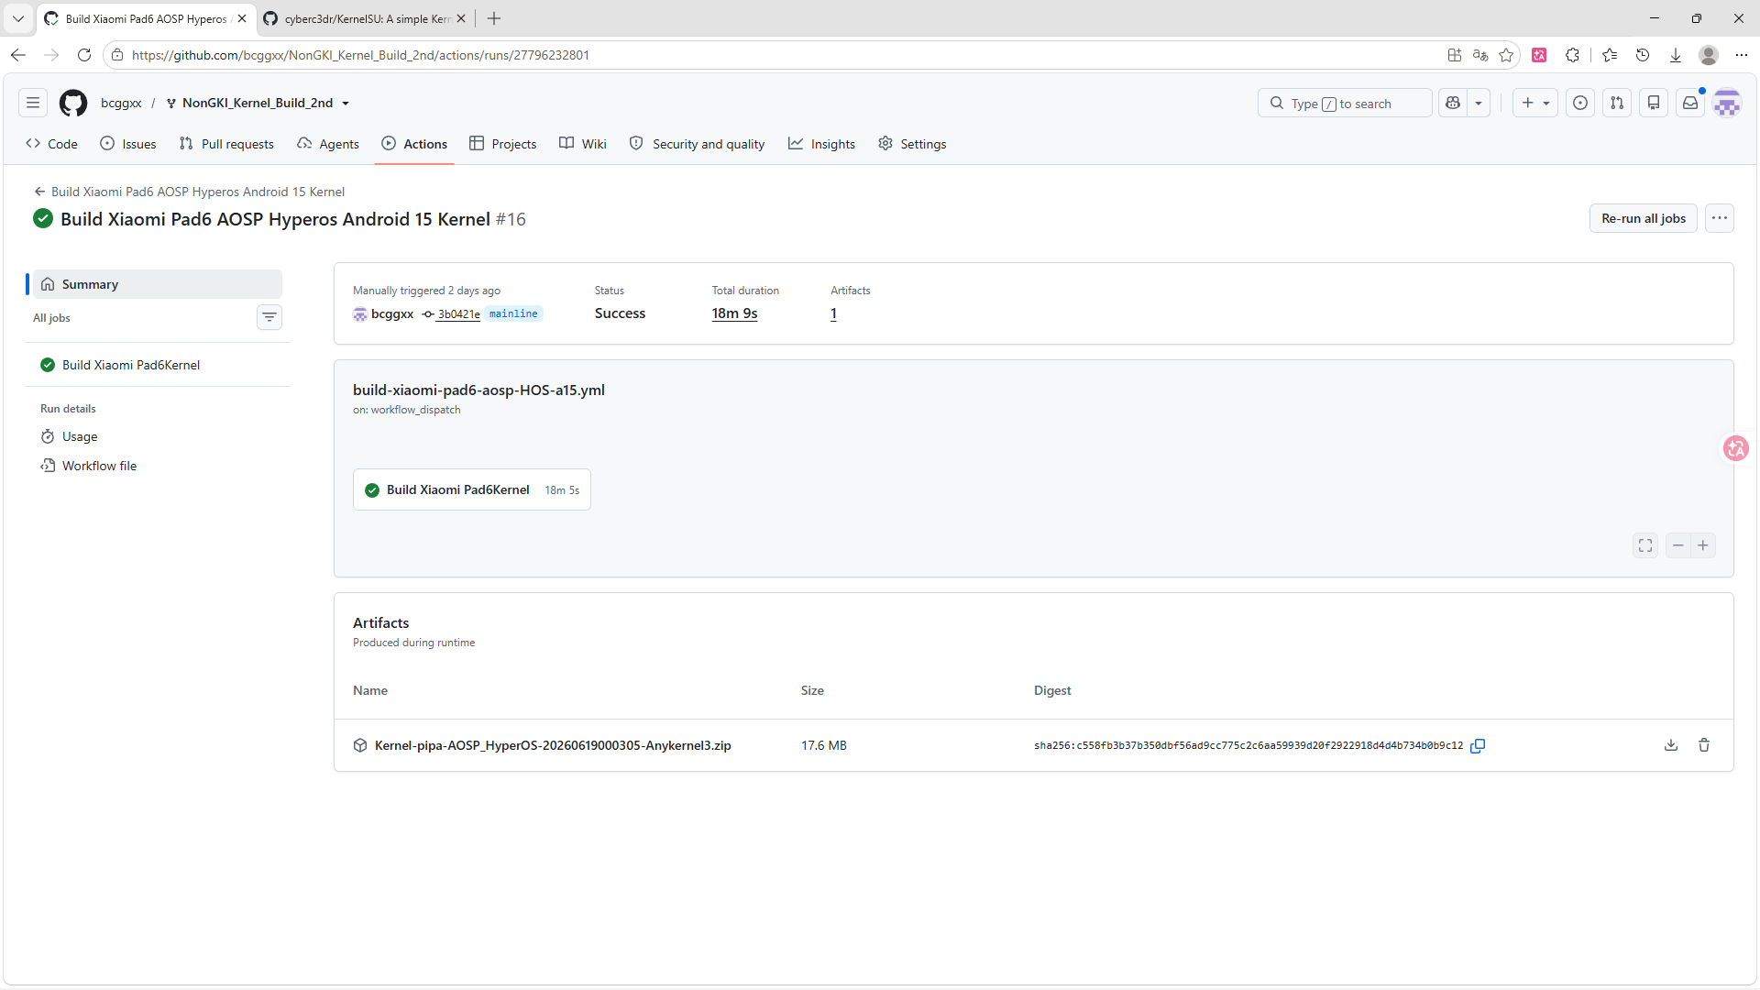Delete the Kernel-pipa artifact

(1704, 745)
